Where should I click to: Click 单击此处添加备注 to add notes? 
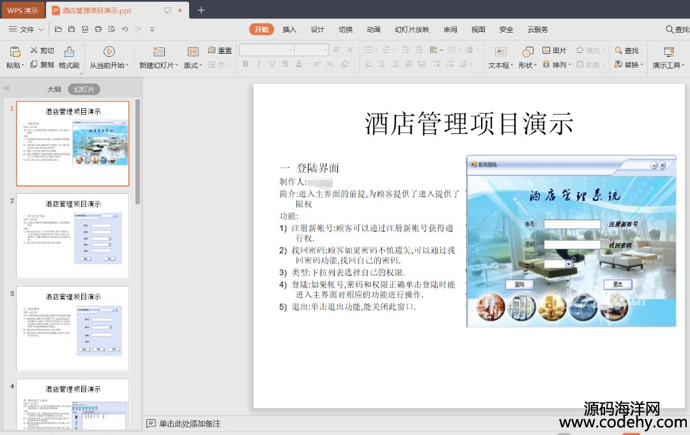[x=190, y=423]
